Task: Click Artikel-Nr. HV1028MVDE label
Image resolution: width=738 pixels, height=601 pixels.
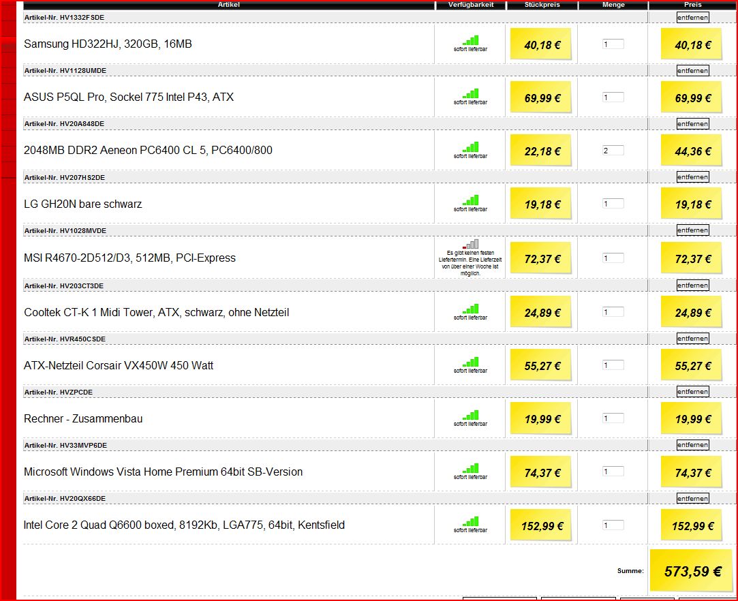Action: pos(65,230)
